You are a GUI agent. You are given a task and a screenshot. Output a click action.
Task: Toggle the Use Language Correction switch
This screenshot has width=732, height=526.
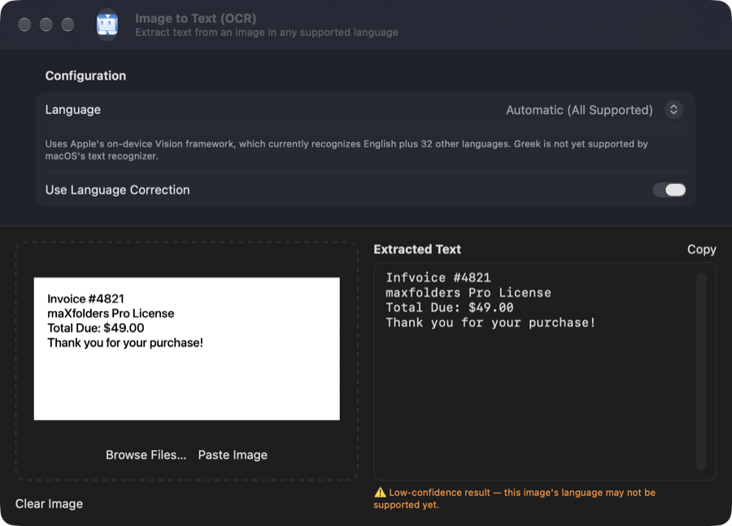[669, 190]
